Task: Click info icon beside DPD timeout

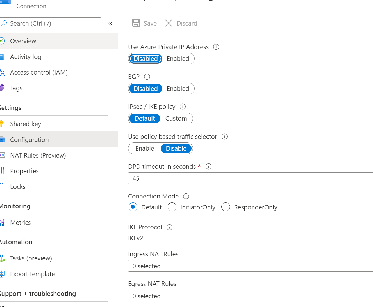Action: [208, 167]
